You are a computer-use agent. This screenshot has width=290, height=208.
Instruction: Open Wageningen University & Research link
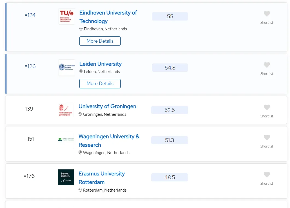coord(109,141)
